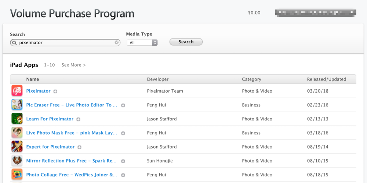Screen dimensions: 367x183
Task: Click the 08/19/14 release date
Action: click(317, 147)
